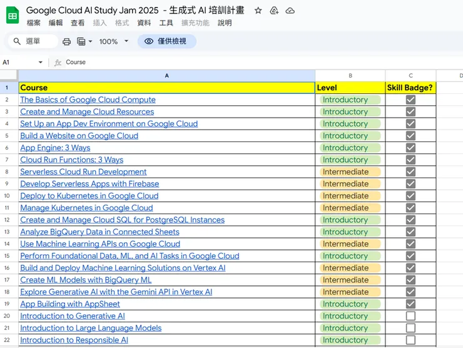Screen dimensions: 463x348
Task: Toggle Skill Badge checkbox for The Basics of Google Cloud Compute
Action: point(410,100)
